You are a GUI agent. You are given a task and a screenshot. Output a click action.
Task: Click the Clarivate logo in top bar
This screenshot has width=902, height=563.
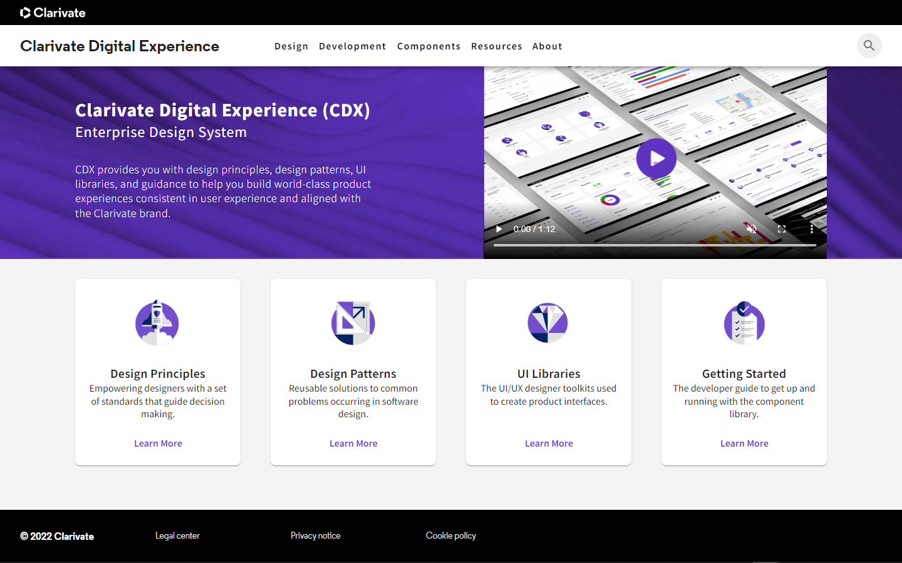point(53,13)
